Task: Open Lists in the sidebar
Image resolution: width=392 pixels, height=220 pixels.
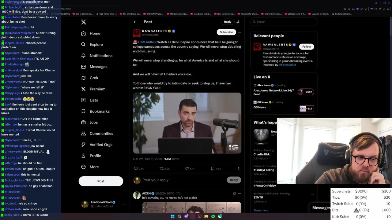Action: 89,100
